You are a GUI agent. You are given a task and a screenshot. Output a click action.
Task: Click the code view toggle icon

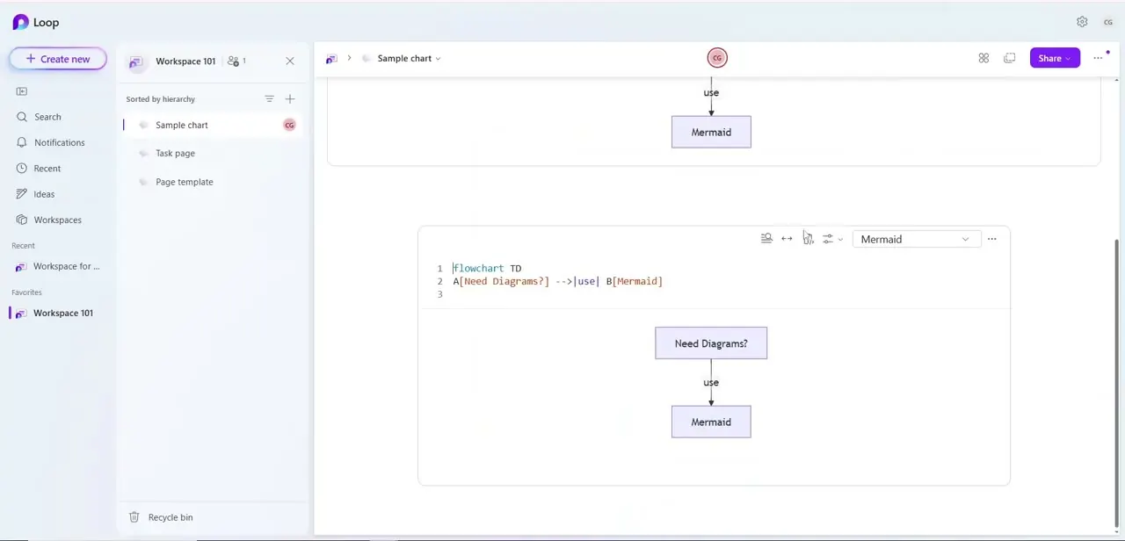[808, 239]
